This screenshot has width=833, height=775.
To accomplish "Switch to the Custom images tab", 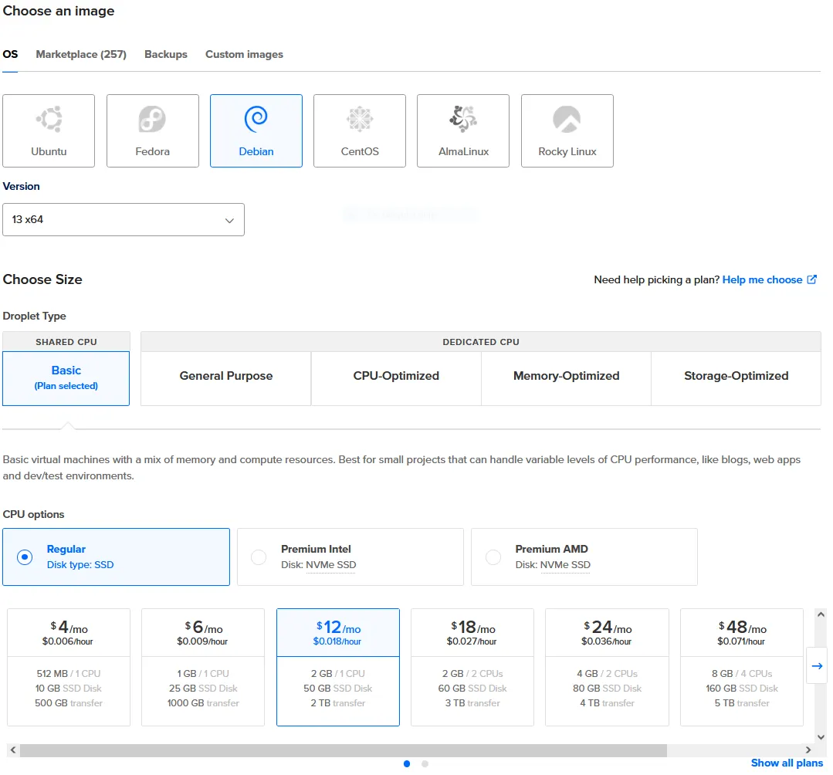I will click(x=245, y=54).
